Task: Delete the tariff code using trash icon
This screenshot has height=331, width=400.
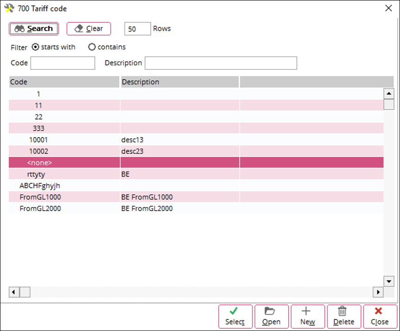Action: [344, 316]
